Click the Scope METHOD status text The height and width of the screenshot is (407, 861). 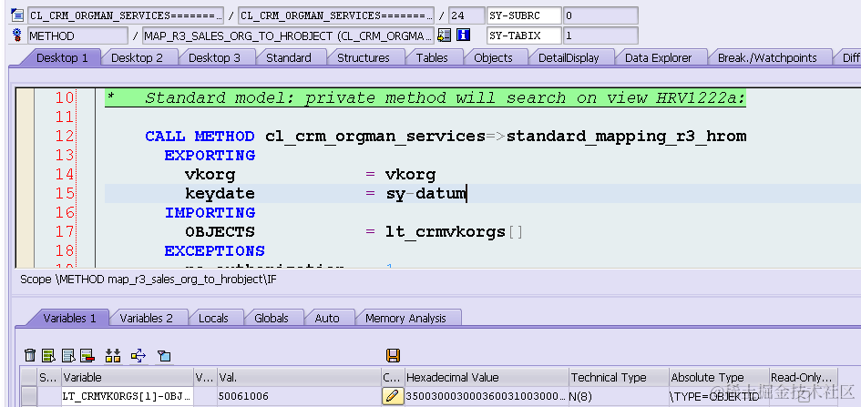(x=149, y=280)
